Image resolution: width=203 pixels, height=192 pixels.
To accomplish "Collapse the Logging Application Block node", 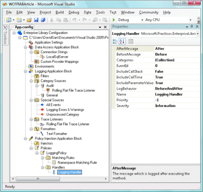I will click(x=25, y=71).
